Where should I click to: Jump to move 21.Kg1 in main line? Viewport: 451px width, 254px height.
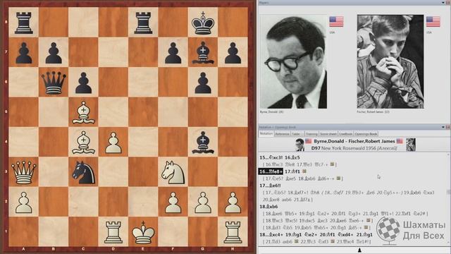point(364,234)
